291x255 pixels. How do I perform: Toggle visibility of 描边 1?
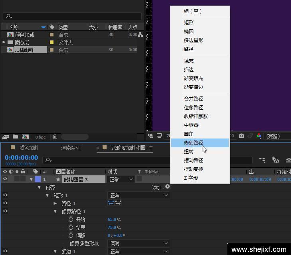(x=5, y=251)
